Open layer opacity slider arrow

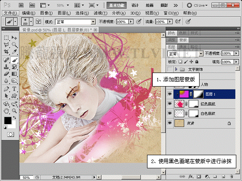tap(236, 53)
